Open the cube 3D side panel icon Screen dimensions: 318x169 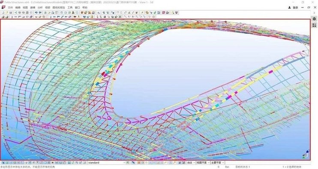pyautogui.click(x=314, y=19)
